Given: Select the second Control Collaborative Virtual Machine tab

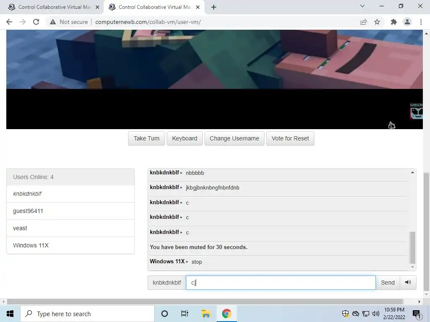Looking at the screenshot, I should click(x=154, y=7).
